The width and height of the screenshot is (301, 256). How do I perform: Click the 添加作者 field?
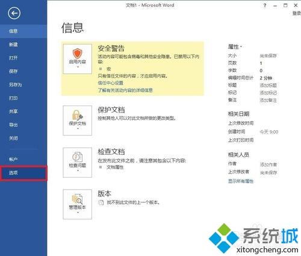(268, 164)
